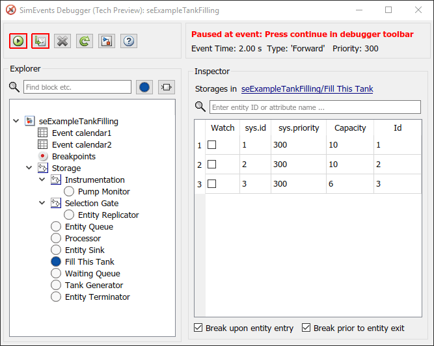434x346 pixels.
Task: Select Breakpoints in Explorer tree
Action: [x=74, y=156]
